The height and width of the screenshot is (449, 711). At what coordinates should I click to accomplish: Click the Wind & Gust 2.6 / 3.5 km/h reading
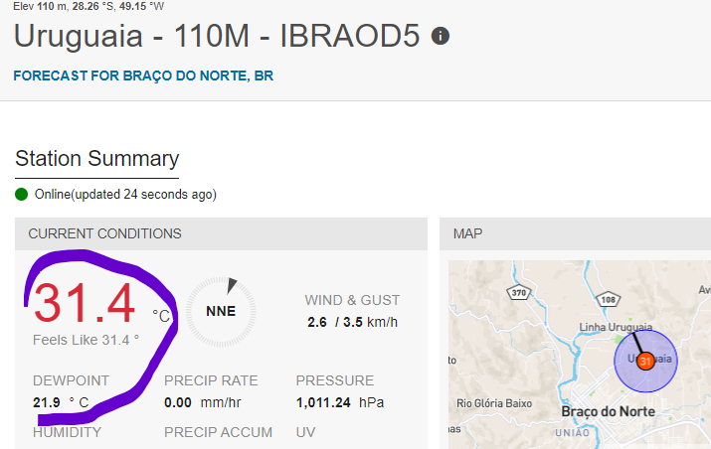click(352, 322)
